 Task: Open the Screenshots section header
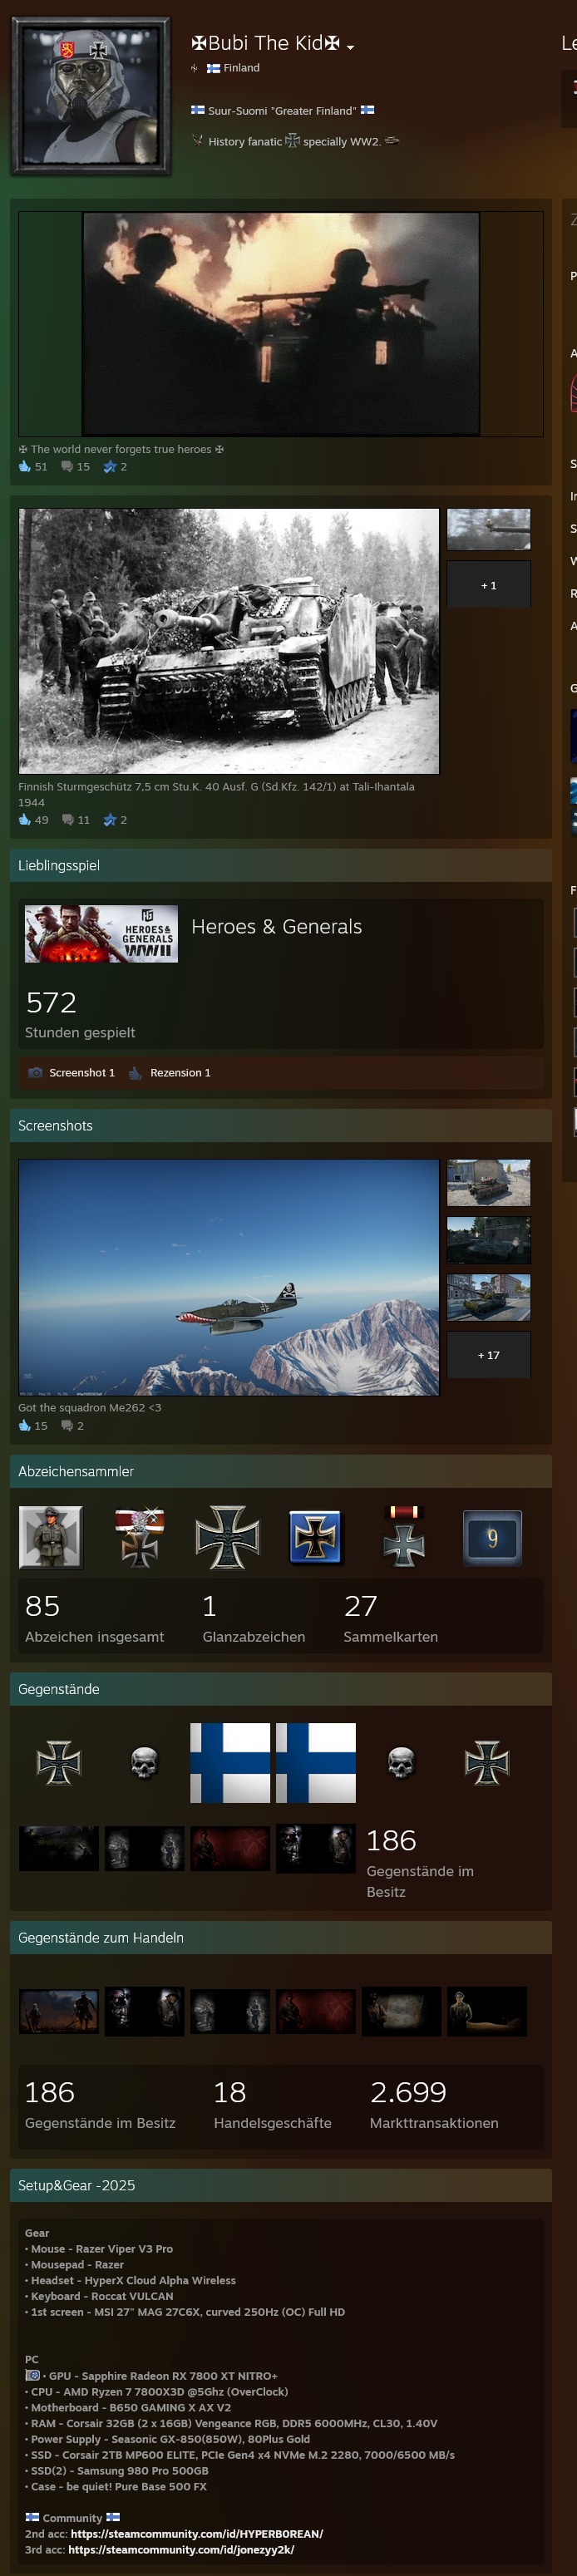(x=56, y=1126)
